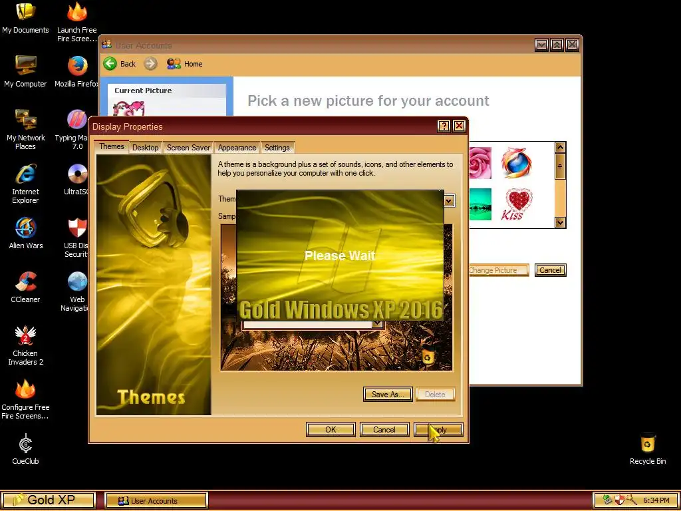Image resolution: width=681 pixels, height=511 pixels.
Task: Click the help question mark in Display Properties
Action: coord(444,126)
